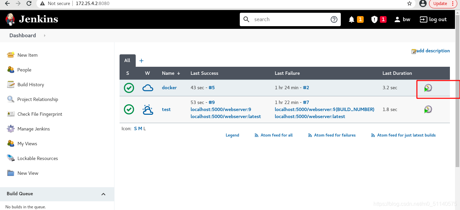Viewport: 460px width, 210px height.
Task: Set icon size to S
Action: click(x=135, y=128)
